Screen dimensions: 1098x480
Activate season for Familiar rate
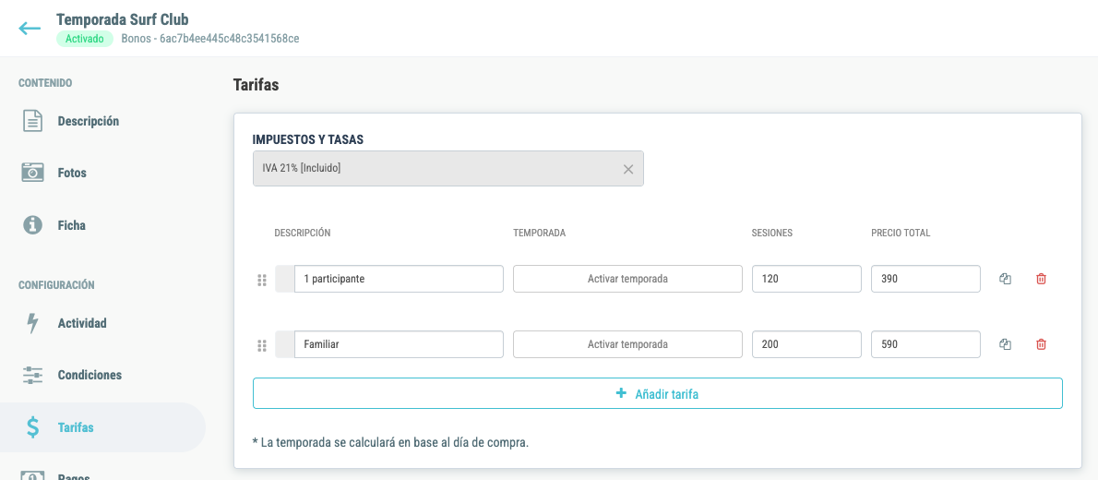tap(627, 344)
